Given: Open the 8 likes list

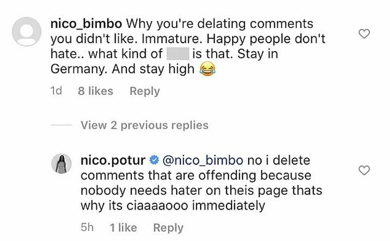Looking at the screenshot, I should (x=96, y=91).
